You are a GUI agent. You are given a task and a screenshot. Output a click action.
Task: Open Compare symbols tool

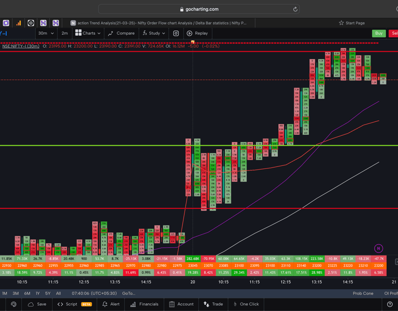pos(121,33)
